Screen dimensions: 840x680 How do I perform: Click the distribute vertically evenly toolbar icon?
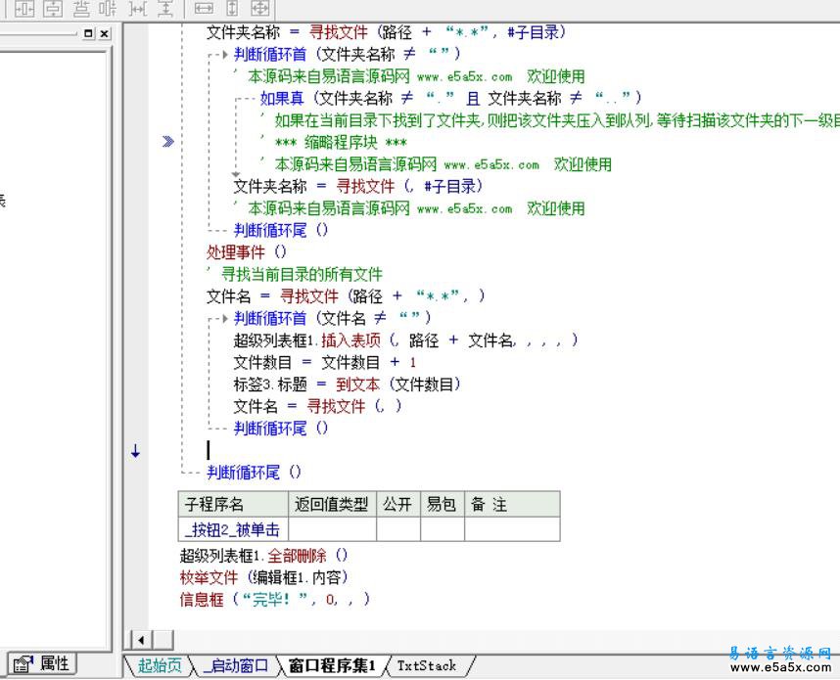pyautogui.click(x=80, y=9)
